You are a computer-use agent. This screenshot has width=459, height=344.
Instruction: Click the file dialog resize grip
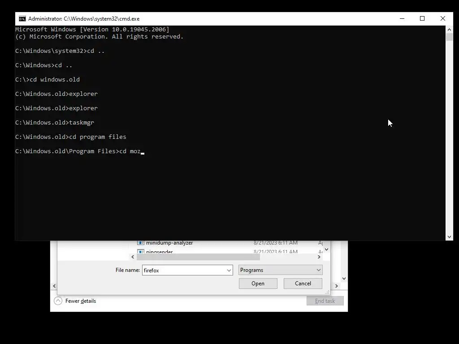click(x=327, y=292)
